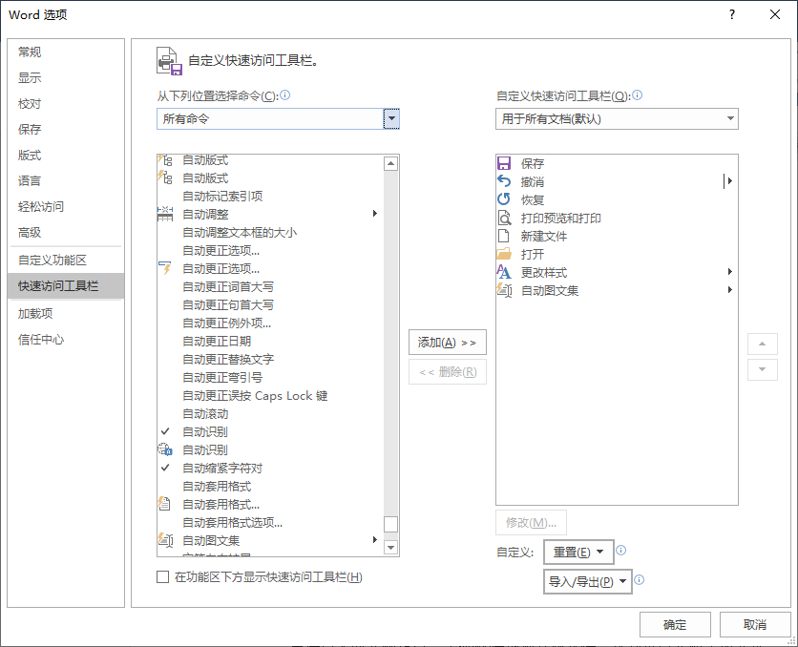Click the 添加(A) >> button
The height and width of the screenshot is (647, 798).
tap(448, 343)
